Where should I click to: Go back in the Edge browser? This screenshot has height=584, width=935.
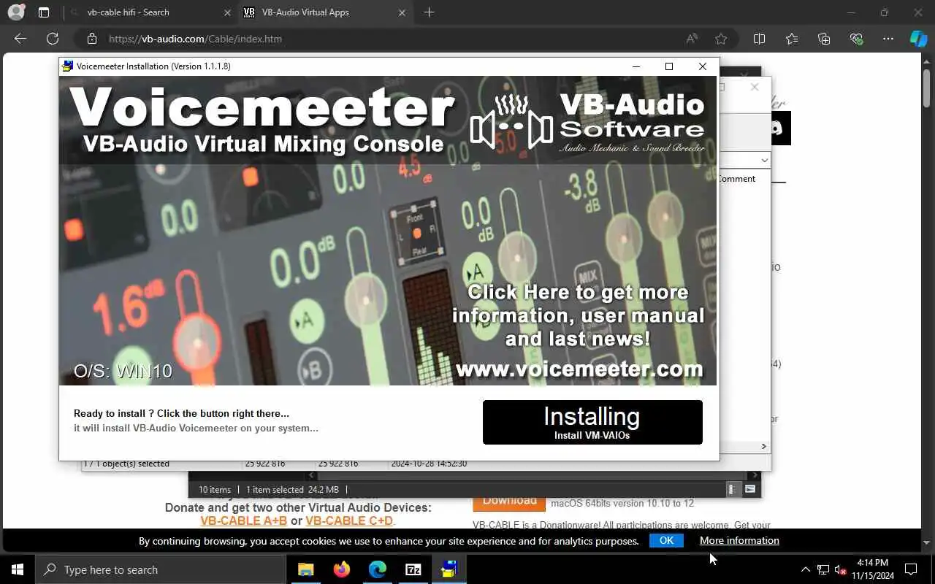click(20, 39)
